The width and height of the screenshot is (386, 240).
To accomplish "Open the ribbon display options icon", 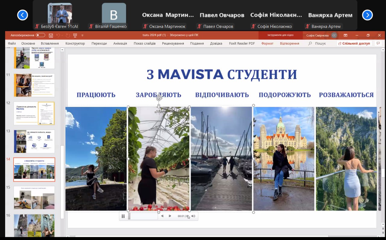I will pos(346,35).
